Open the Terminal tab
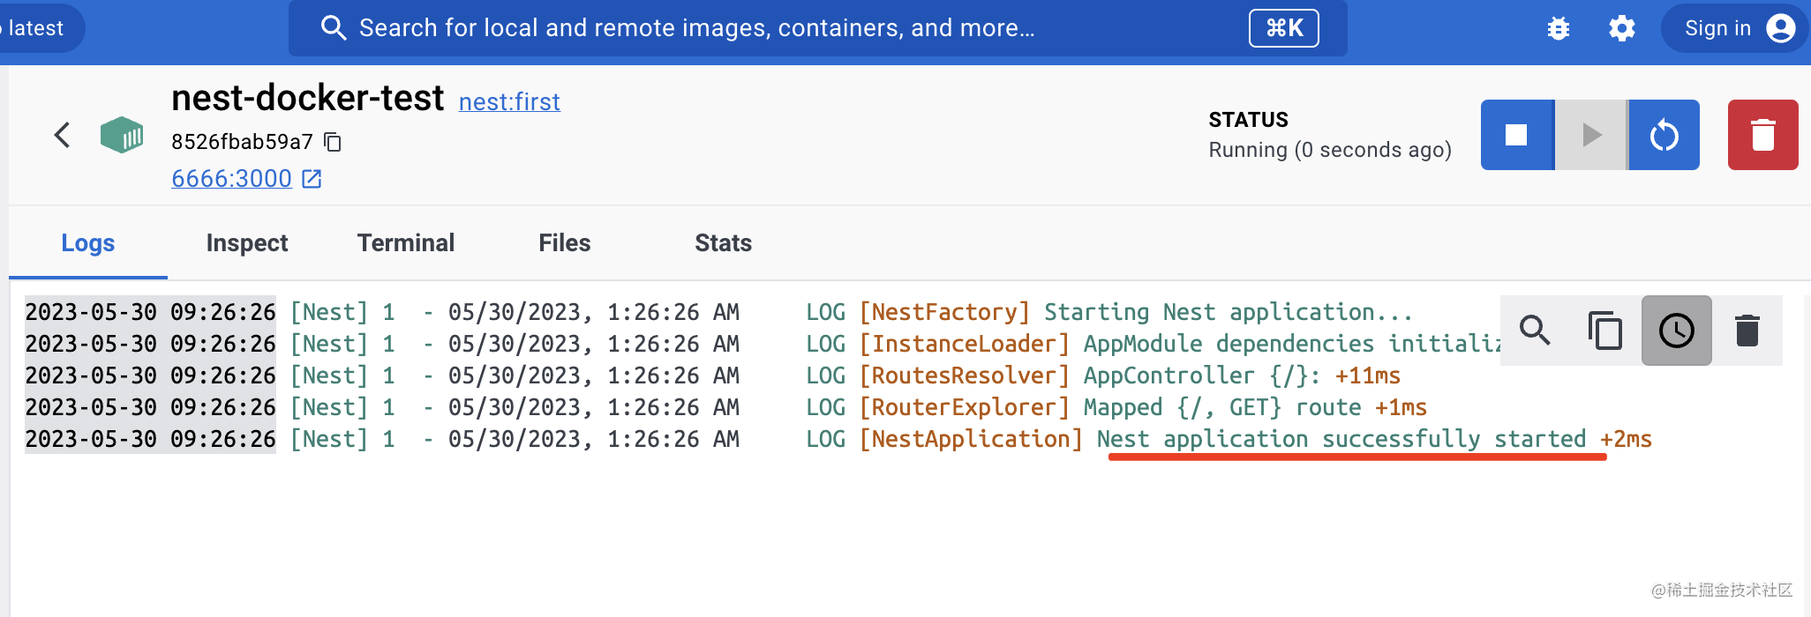Viewport: 1811px width, 617px height. coord(406,243)
